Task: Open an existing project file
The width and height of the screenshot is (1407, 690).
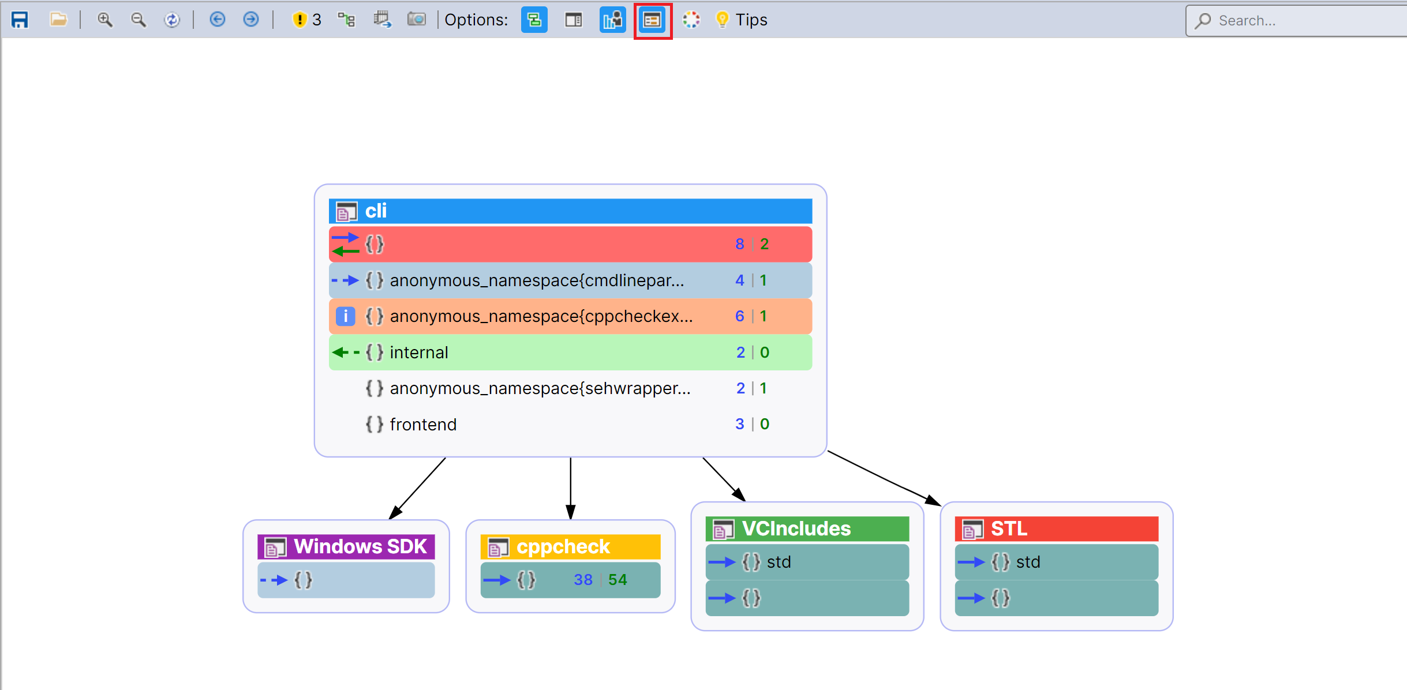Action: tap(58, 19)
